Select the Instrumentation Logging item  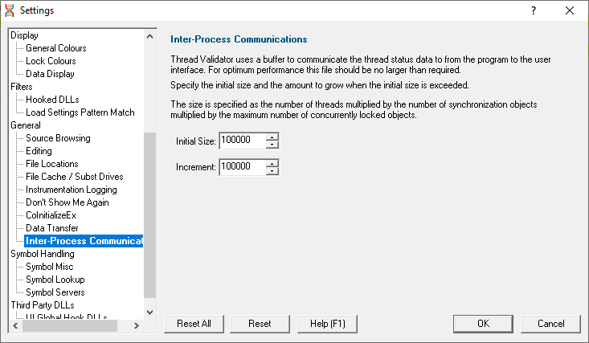pyautogui.click(x=72, y=190)
